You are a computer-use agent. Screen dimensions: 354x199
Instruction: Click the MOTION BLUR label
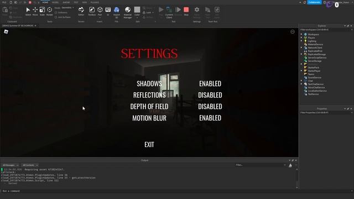tap(149, 118)
